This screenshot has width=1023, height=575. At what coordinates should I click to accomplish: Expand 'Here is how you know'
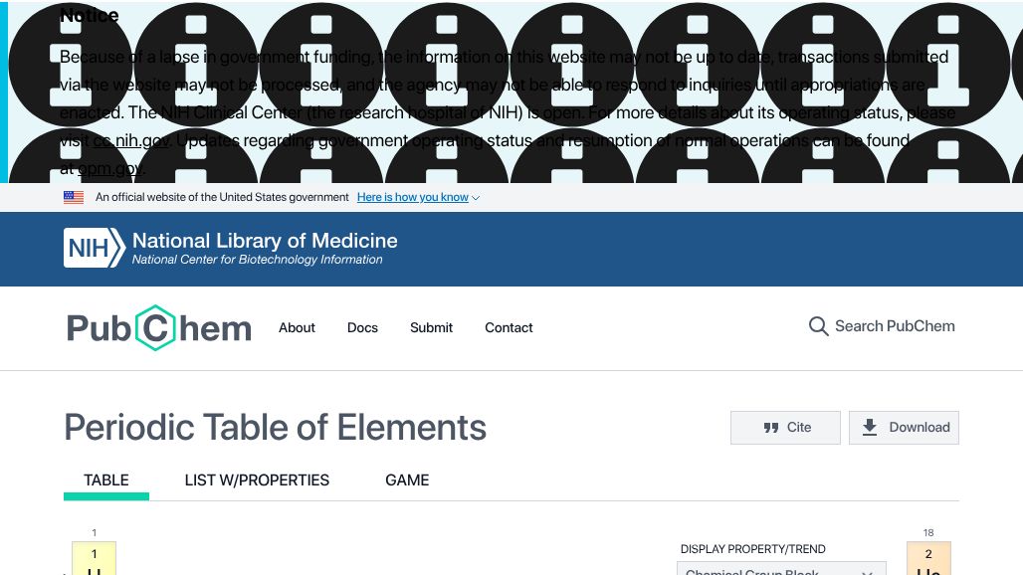point(418,197)
